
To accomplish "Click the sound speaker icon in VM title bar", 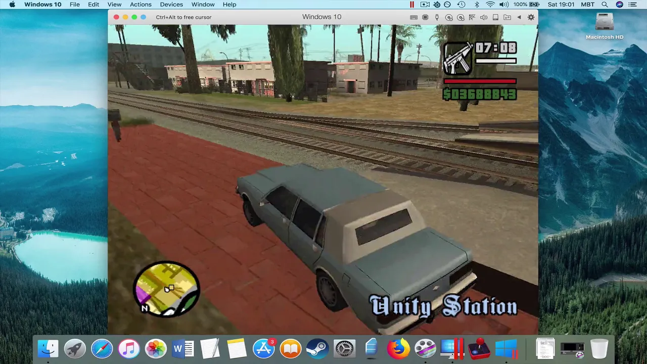I will (484, 17).
